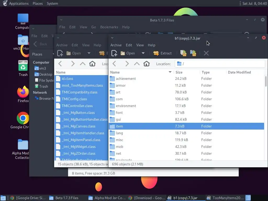
Task: Open Help menu in b1 (copy).7.3.jar
Action: point(152,45)
